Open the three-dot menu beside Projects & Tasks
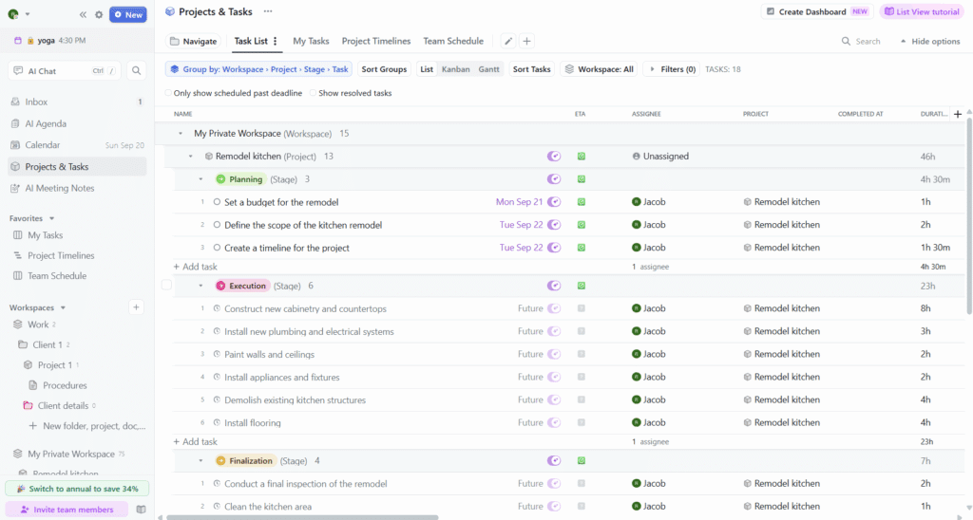This screenshot has height=520, width=973. (x=267, y=11)
